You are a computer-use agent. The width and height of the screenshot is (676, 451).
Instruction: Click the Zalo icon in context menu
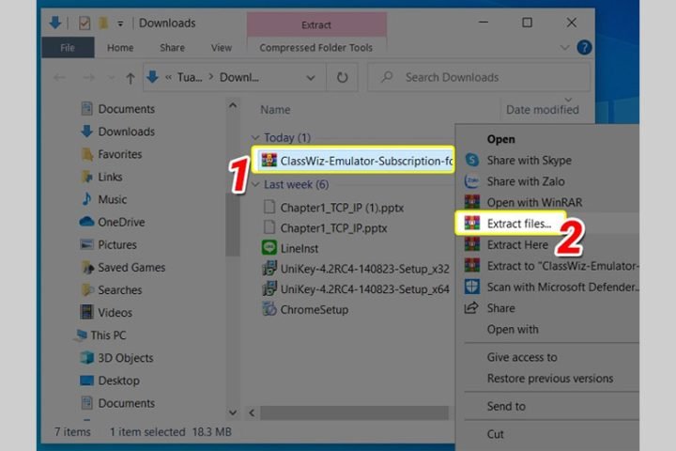tap(472, 181)
